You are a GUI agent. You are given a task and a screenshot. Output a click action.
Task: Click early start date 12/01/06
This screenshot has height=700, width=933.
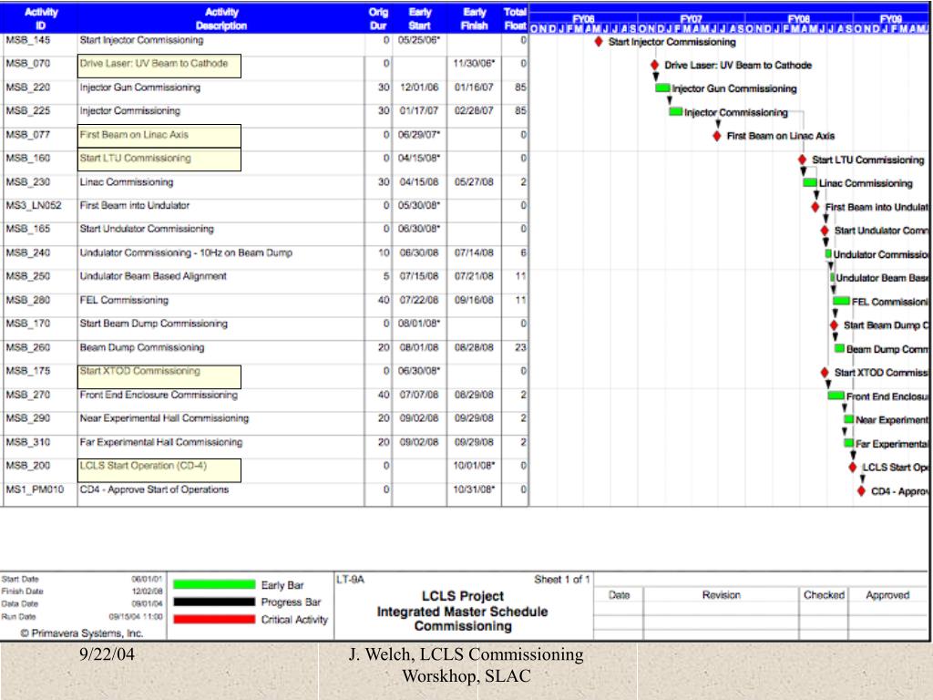[419, 87]
